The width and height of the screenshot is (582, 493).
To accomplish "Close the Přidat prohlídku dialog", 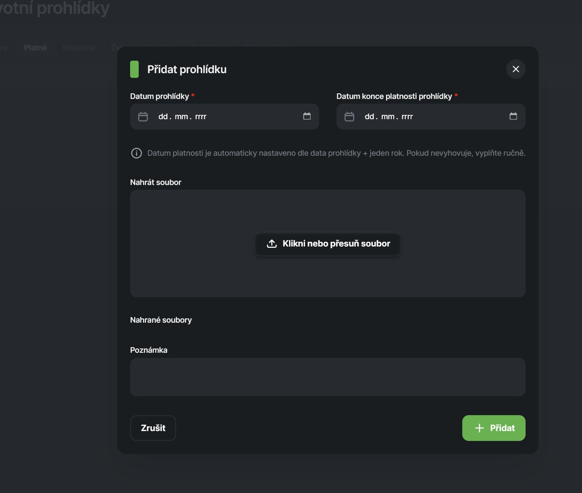I will [x=516, y=69].
